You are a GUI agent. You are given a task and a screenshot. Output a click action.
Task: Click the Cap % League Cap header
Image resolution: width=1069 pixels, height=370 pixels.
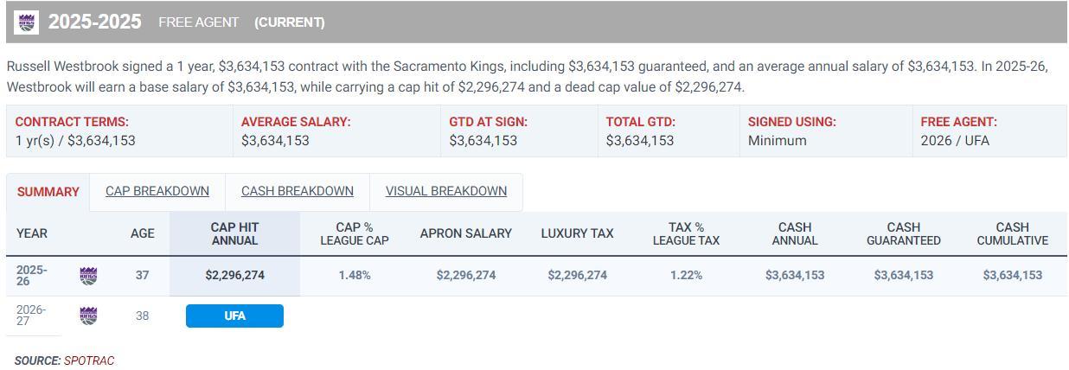point(354,233)
